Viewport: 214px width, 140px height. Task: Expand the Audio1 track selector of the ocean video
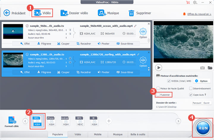click(66, 34)
